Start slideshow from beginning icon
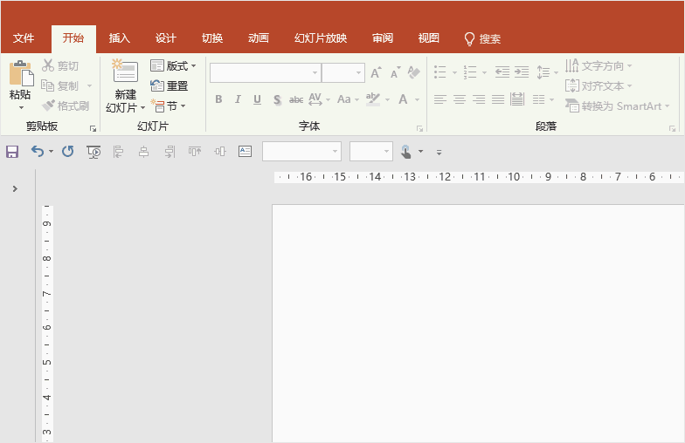This screenshot has height=443, width=685. pos(93,152)
